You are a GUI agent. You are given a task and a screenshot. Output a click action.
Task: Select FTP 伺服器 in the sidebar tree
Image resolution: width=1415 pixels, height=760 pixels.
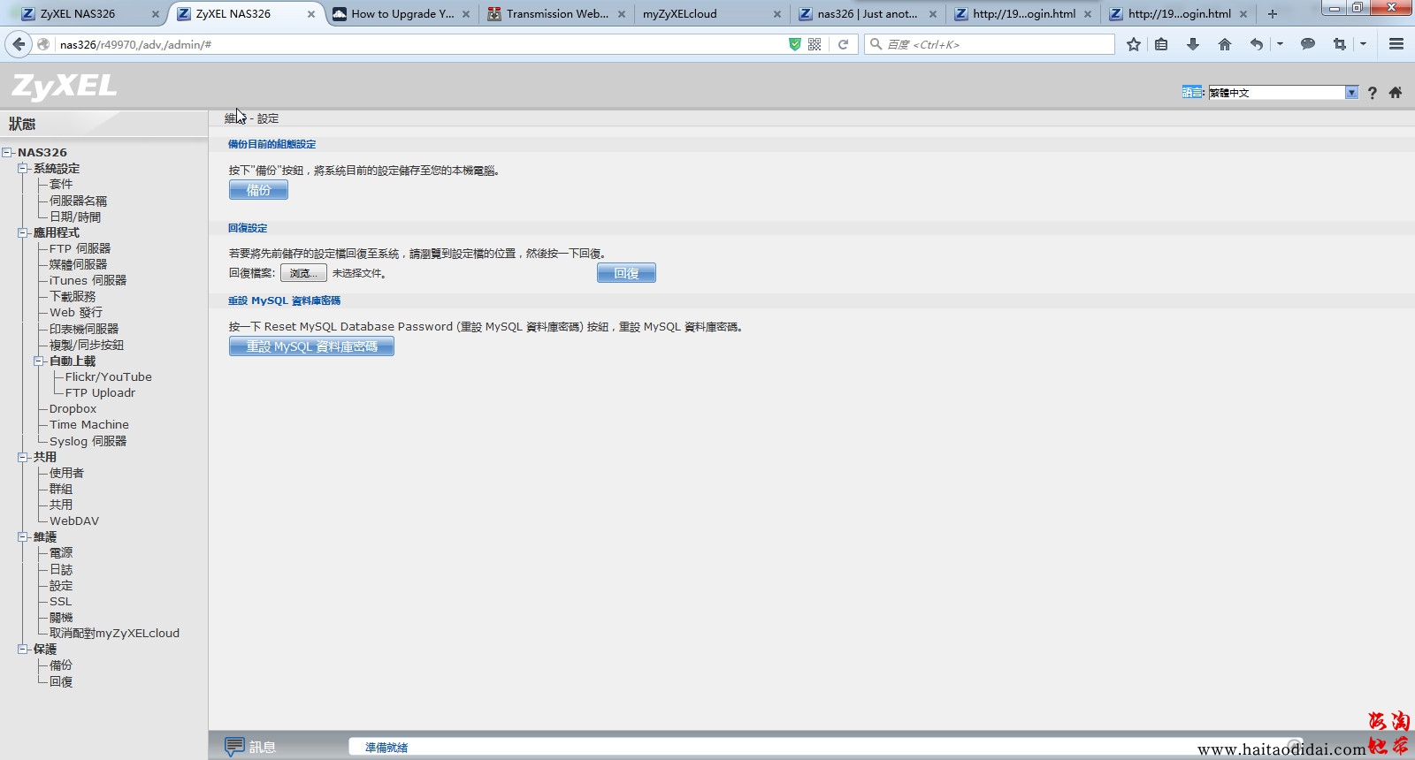pyautogui.click(x=80, y=249)
